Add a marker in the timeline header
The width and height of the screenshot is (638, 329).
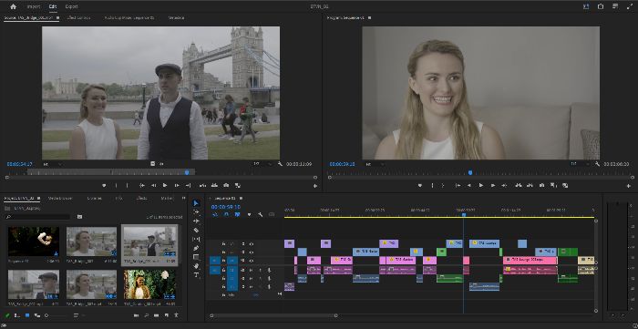tap(249, 214)
